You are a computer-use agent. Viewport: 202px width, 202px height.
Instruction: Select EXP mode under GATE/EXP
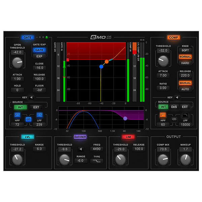(x=39, y=57)
